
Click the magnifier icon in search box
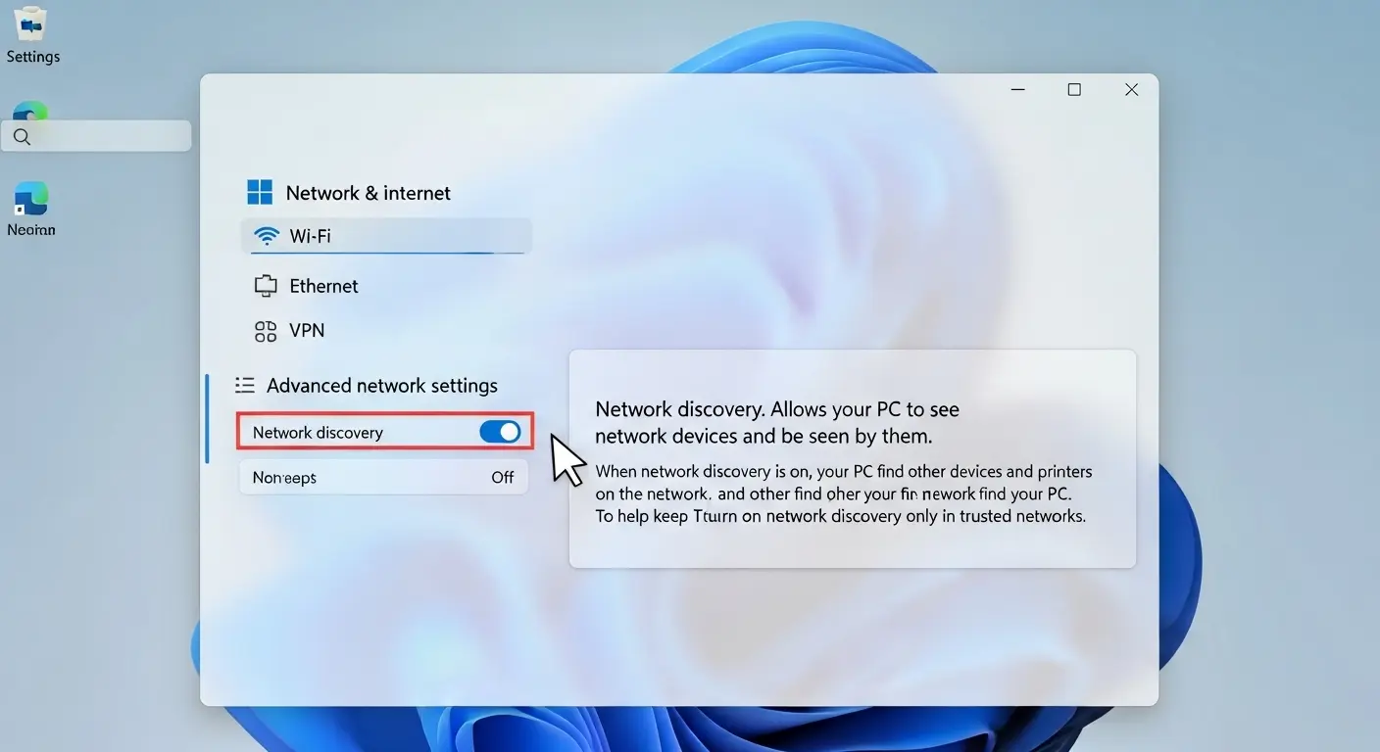(x=22, y=136)
